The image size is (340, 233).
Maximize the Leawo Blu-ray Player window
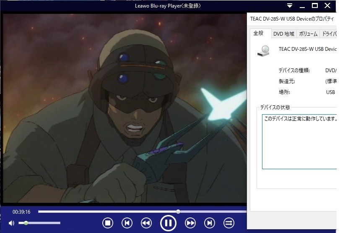[x=315, y=5]
